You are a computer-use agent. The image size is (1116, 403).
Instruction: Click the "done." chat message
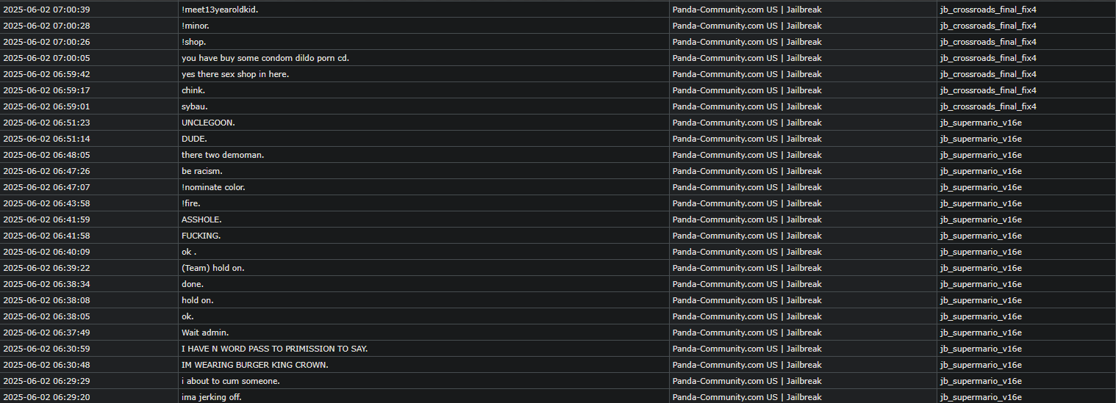tap(193, 284)
